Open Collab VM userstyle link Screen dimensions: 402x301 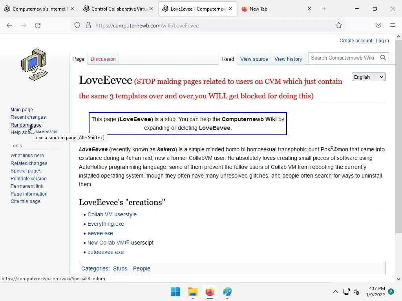click(x=112, y=214)
